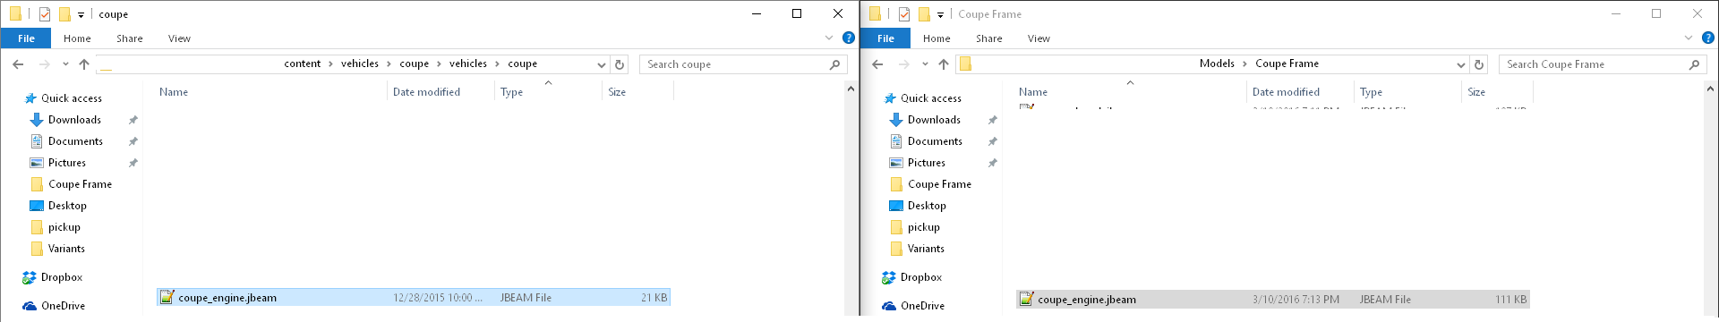
Task: Open the File menu in coupe window
Action: coord(26,38)
